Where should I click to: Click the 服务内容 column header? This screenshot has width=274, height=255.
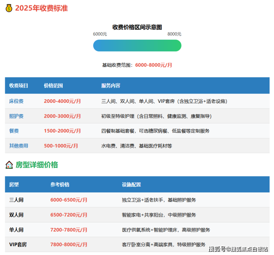pos(111,85)
